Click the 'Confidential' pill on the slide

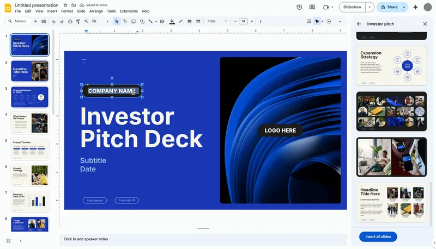(x=94, y=201)
